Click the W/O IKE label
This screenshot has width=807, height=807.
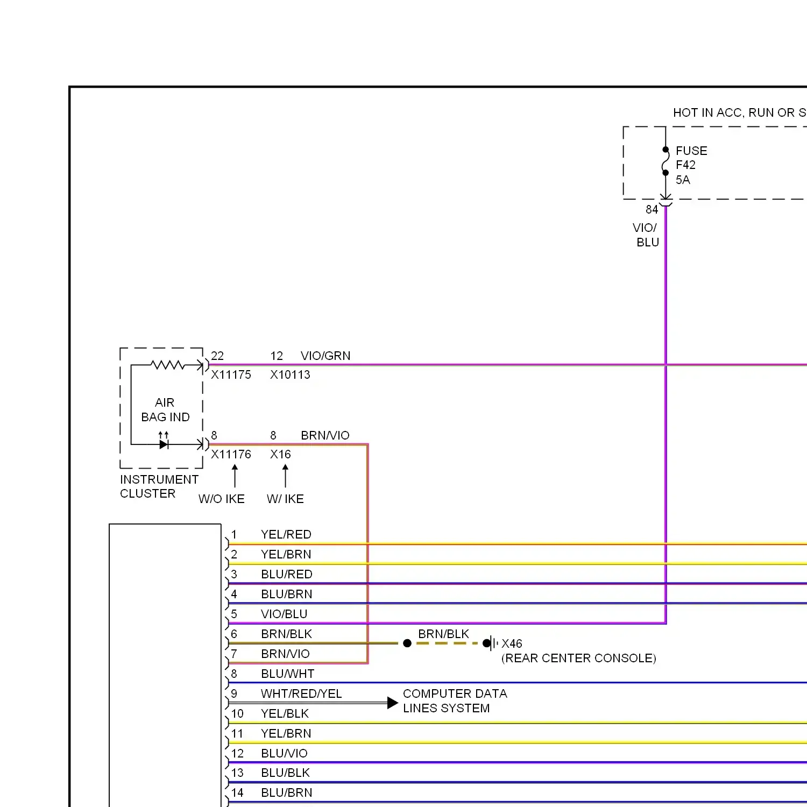[222, 499]
